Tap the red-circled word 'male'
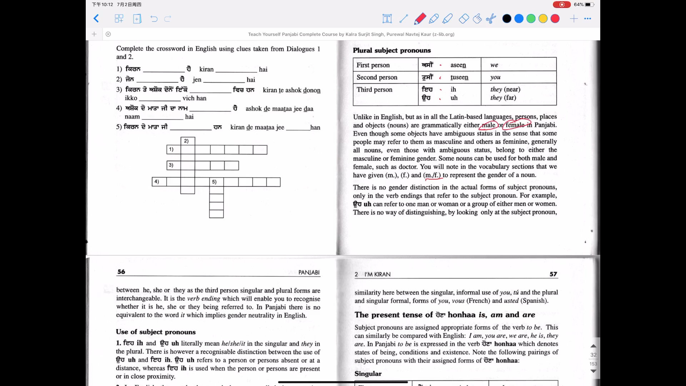This screenshot has width=686, height=386. pyautogui.click(x=489, y=125)
